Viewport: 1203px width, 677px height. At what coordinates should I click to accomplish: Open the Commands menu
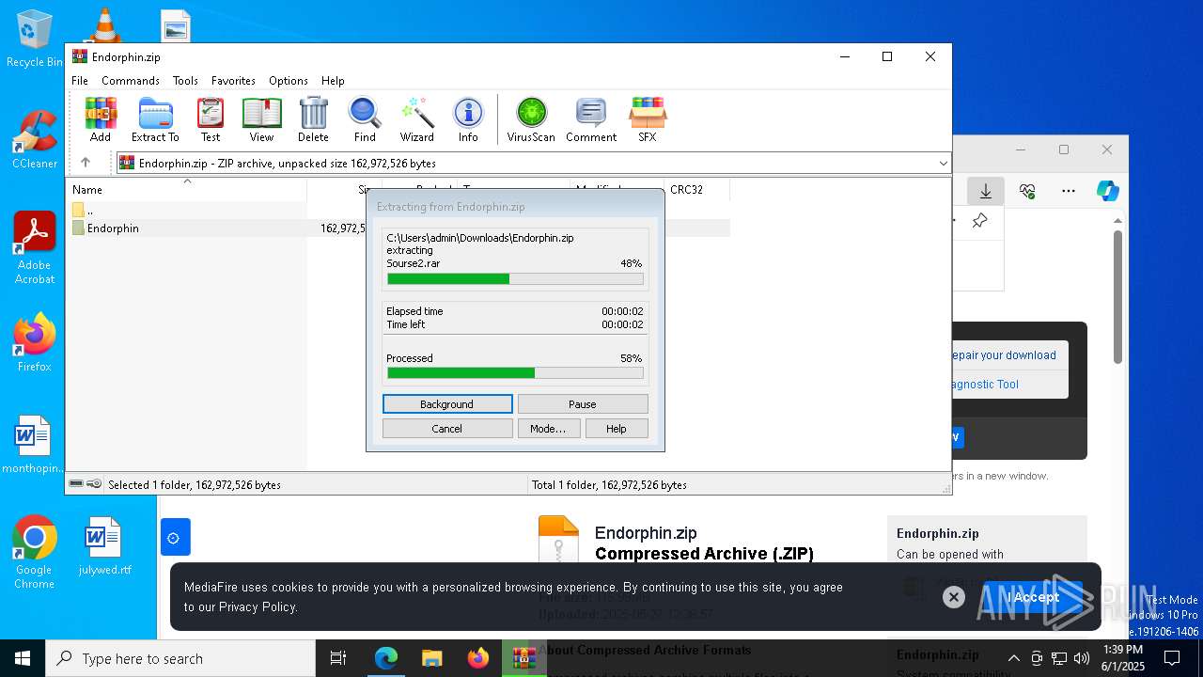(131, 81)
